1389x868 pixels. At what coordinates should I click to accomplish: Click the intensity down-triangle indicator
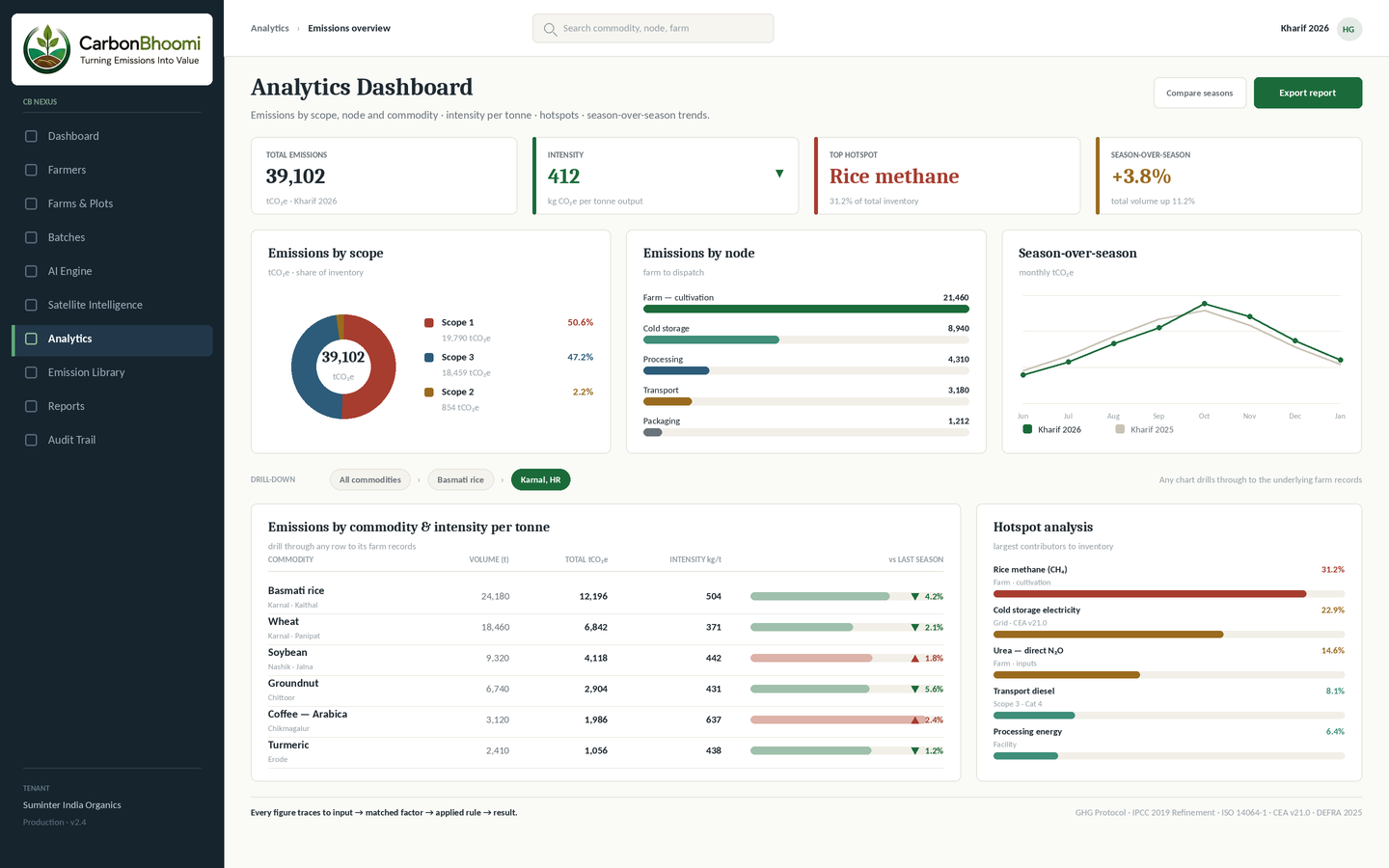[779, 174]
